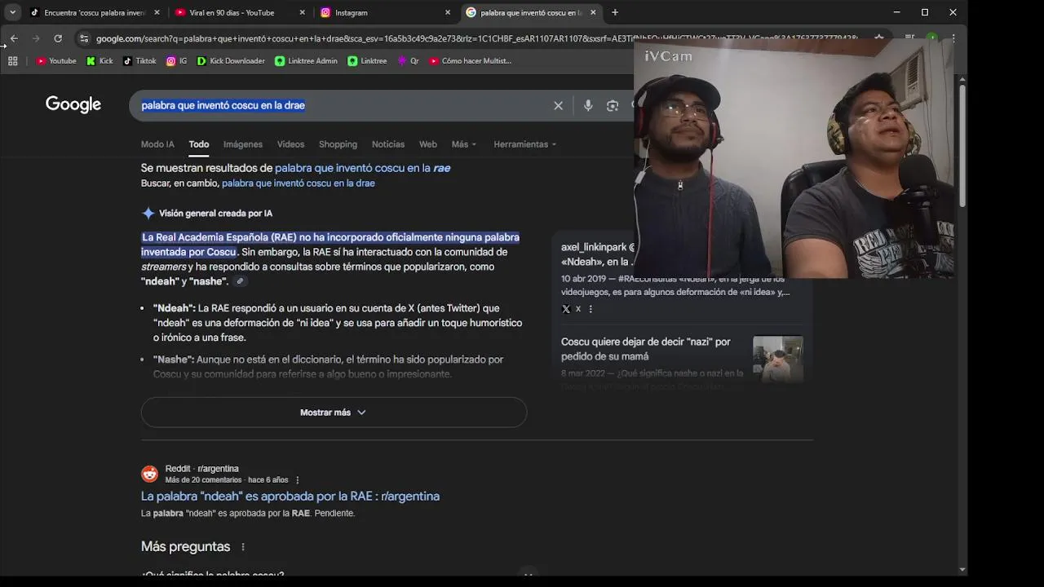Switch to Web results
This screenshot has width=1044, height=587.
click(x=428, y=144)
